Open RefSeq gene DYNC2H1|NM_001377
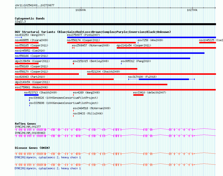The height and width of the screenshot is (176, 223). click(28, 127)
